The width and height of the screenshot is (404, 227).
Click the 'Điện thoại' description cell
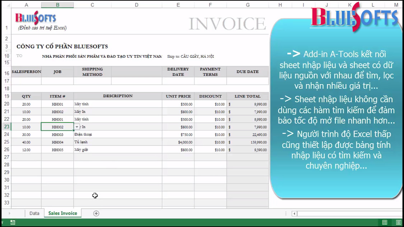click(x=118, y=134)
